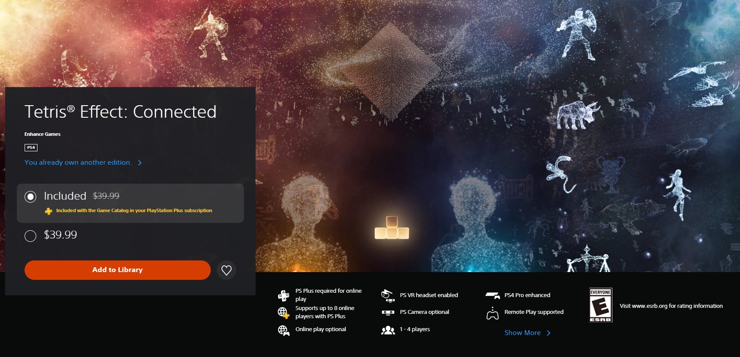Screen dimensions: 740x357
Task: Click the PS VR headset icon
Action: 388,295
